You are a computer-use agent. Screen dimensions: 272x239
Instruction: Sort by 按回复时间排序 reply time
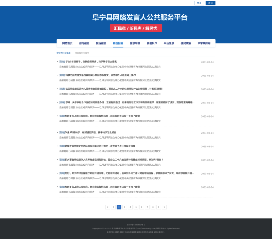coord(82,53)
